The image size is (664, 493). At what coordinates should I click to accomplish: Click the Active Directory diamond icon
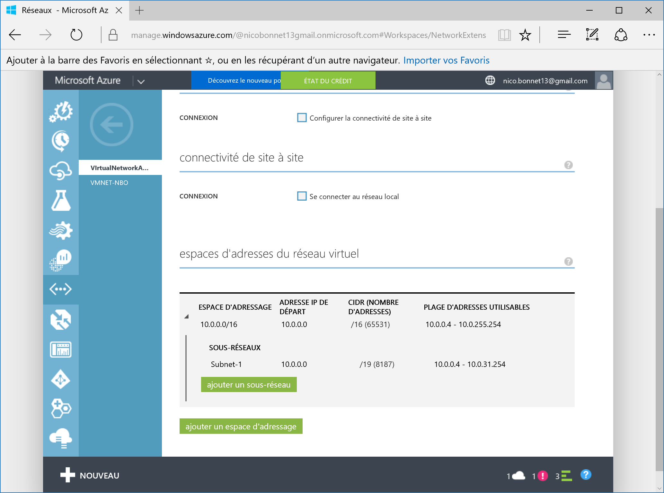(60, 379)
